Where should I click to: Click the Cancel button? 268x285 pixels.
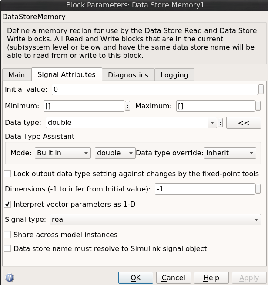pos(173,278)
